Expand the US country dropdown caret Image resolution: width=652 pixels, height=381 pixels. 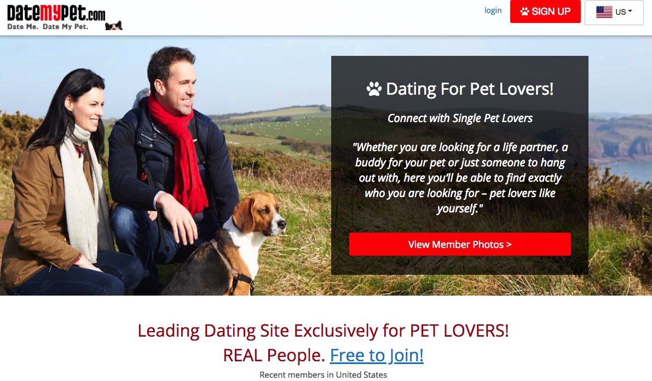click(630, 11)
